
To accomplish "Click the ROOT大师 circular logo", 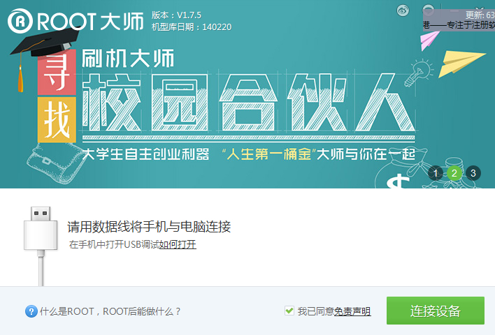I will (20, 21).
